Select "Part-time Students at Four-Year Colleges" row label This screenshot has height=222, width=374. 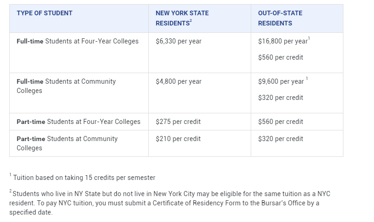(x=78, y=122)
